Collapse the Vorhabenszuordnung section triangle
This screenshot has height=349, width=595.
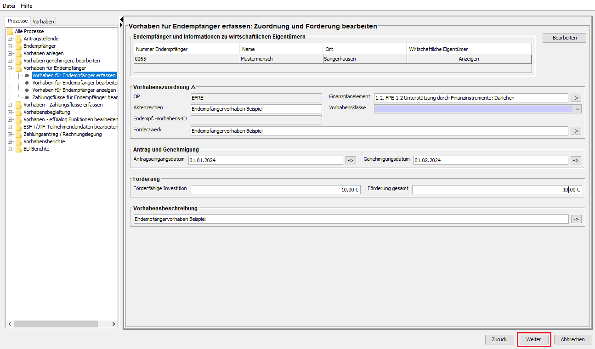pos(193,87)
